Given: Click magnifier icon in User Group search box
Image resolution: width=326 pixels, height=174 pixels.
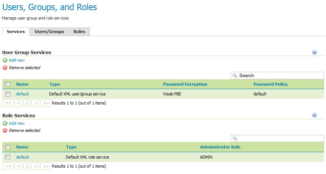Looking at the screenshot, I should pos(235,76).
